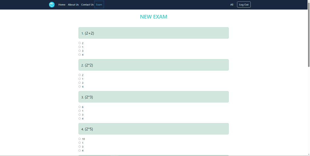
Task: Pick answer 3 for question 4 (2*5)
Action: coord(80,147)
